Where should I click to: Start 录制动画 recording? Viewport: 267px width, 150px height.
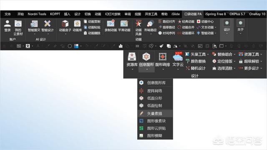point(111,26)
